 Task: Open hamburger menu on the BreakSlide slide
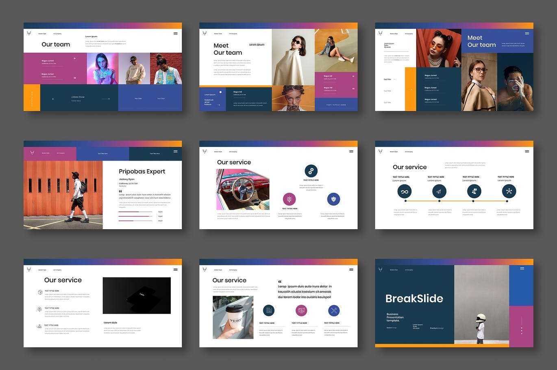[522, 268]
